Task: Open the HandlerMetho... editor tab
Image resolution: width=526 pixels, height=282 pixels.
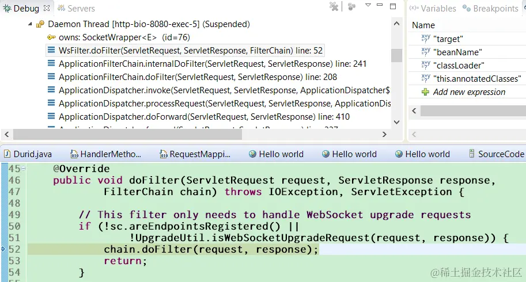Action: pos(105,154)
